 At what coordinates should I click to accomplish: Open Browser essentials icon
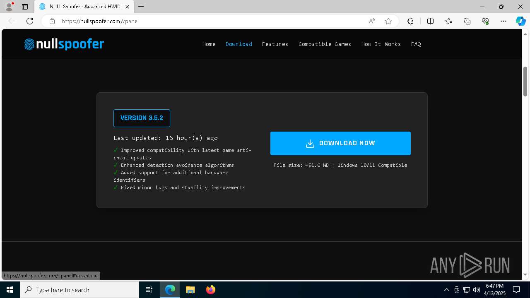pyautogui.click(x=485, y=21)
